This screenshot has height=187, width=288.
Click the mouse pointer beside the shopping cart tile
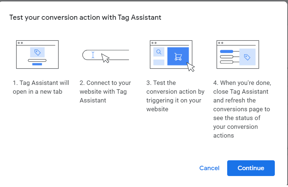pyautogui.click(x=191, y=67)
